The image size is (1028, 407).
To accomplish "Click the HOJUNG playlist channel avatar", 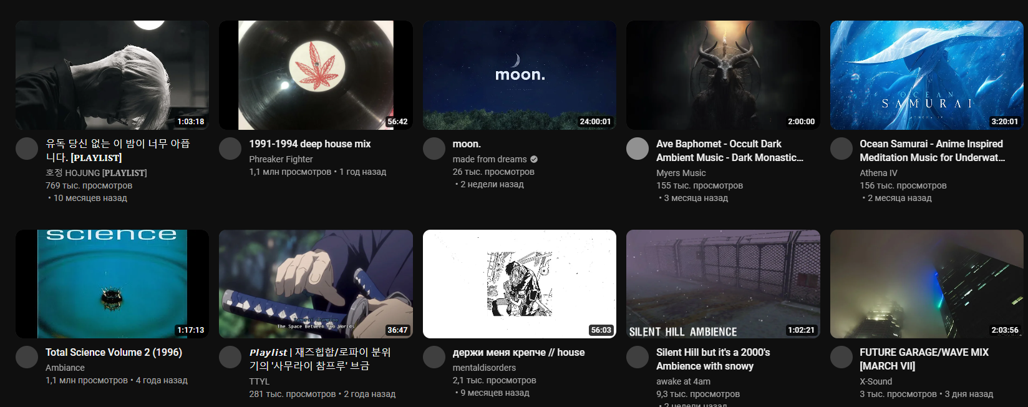I will [x=27, y=149].
